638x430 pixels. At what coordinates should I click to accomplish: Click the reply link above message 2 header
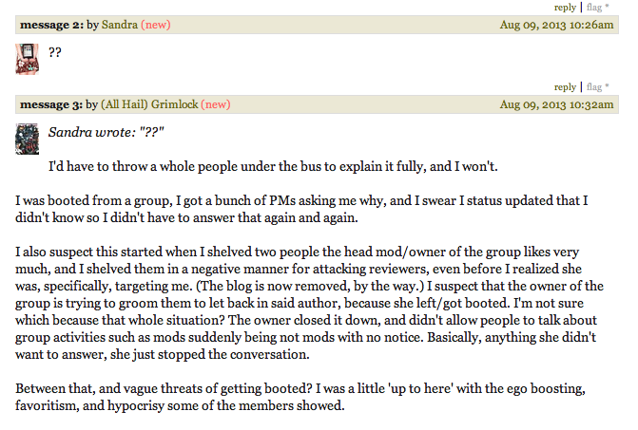pyautogui.click(x=565, y=8)
